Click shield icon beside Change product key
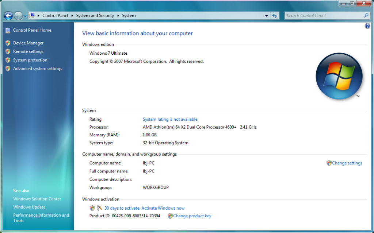The width and height of the screenshot is (374, 233). (x=170, y=216)
